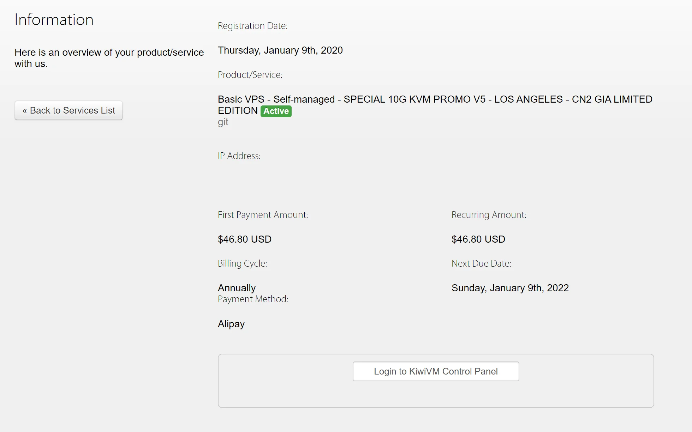Click the Billing Cycle label
Viewport: 692px width, 432px height.
click(x=242, y=263)
